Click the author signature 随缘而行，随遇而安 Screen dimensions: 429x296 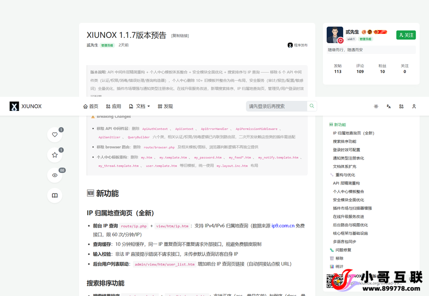click(345, 50)
